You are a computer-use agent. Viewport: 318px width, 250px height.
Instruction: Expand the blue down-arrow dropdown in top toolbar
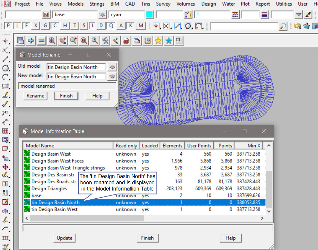(x=298, y=14)
